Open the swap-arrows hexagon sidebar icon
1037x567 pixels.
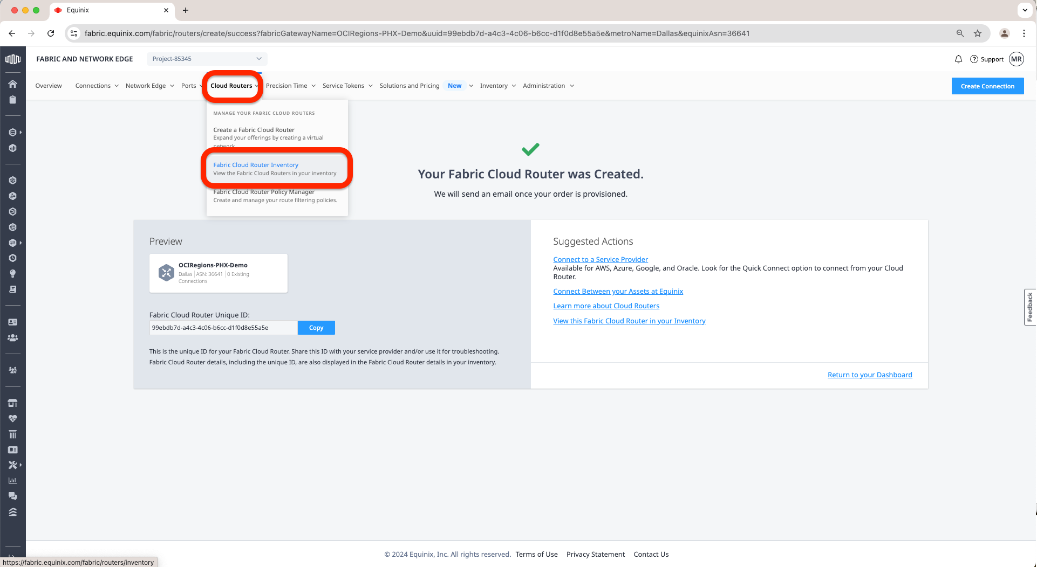coord(12,243)
